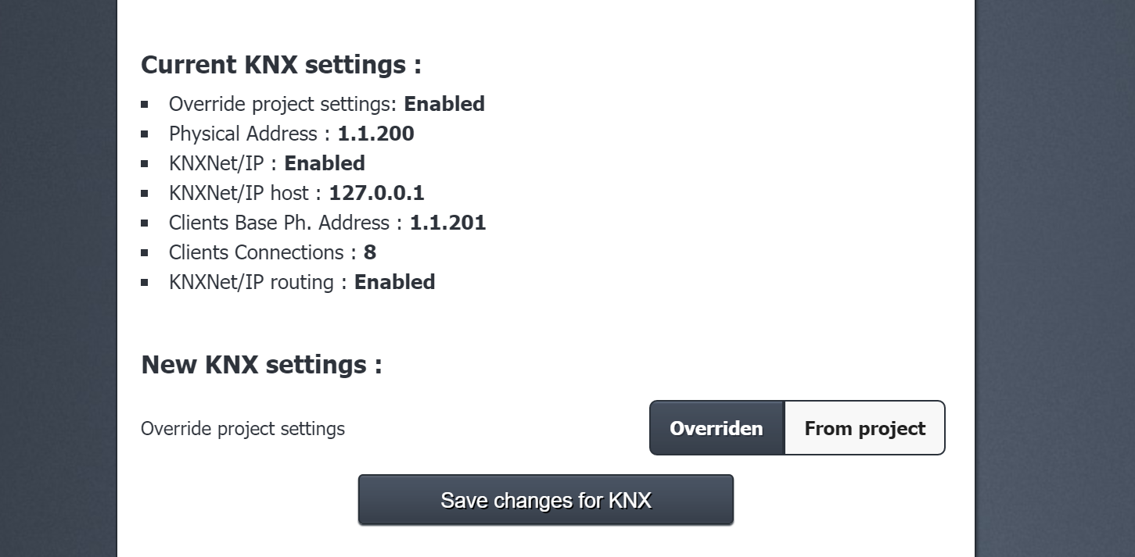Click the clients base address 1.1.201
This screenshot has width=1135, height=557.
coord(447,223)
